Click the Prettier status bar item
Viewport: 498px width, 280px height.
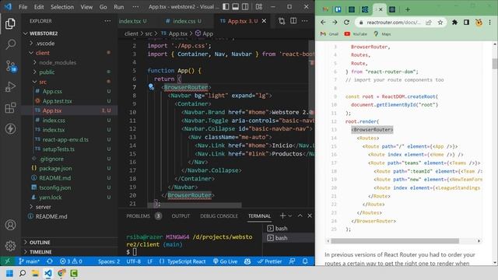pyautogui.click(x=270, y=261)
